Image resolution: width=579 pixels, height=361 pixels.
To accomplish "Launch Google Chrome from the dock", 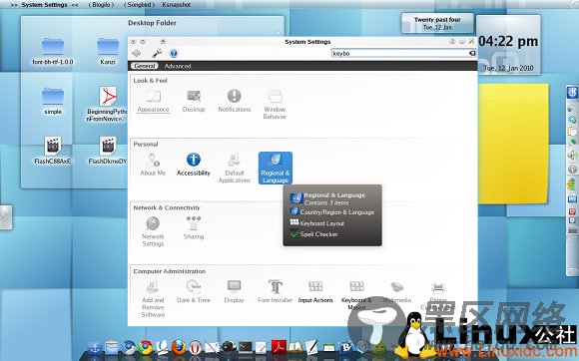I will pos(145,347).
